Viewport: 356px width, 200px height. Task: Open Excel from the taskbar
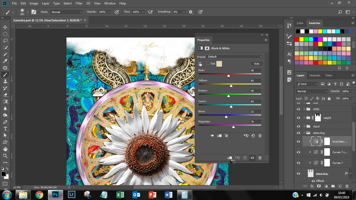point(120,195)
